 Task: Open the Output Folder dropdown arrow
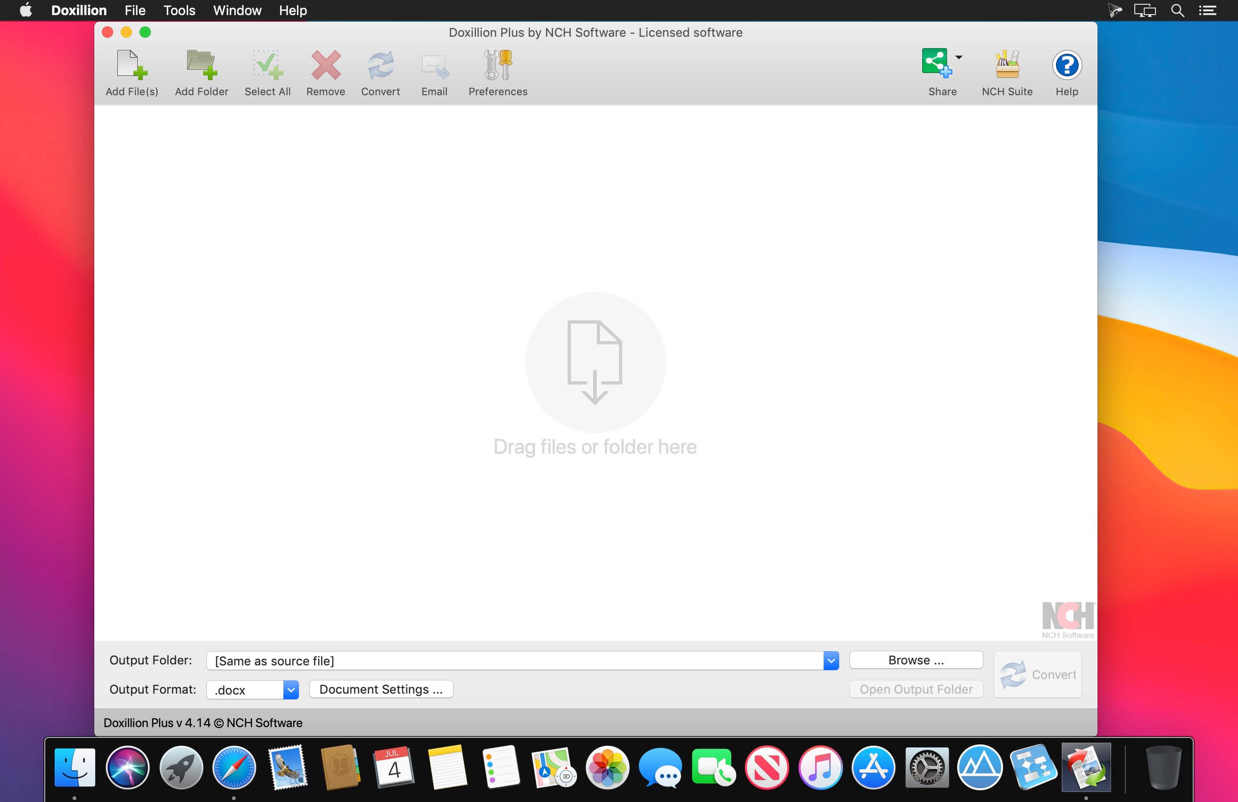[x=831, y=661]
